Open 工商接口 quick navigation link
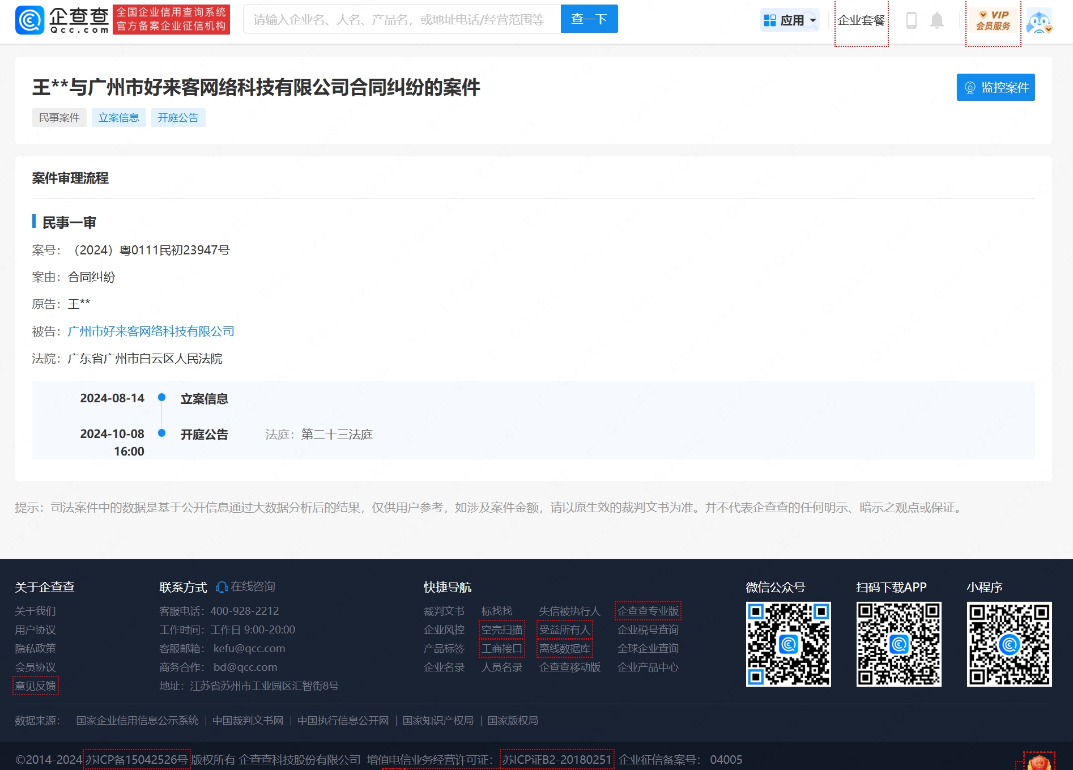 pyautogui.click(x=502, y=648)
